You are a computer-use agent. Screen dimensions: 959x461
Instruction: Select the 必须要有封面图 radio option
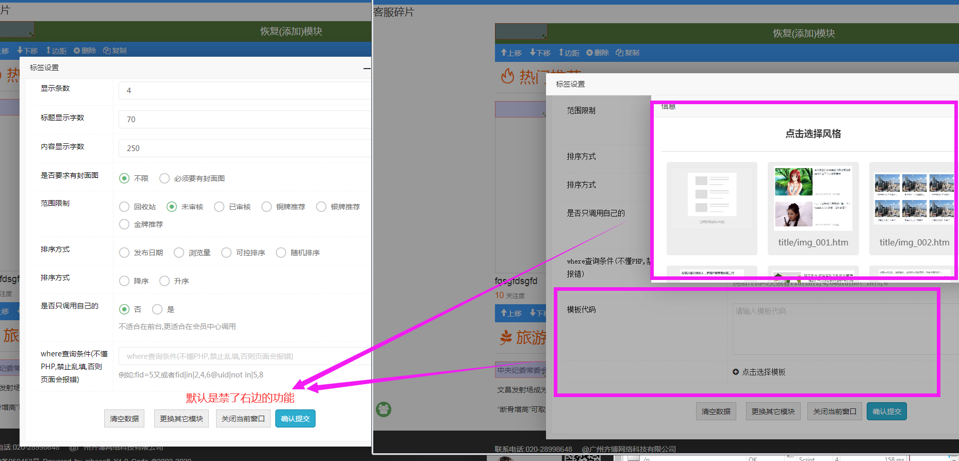tap(164, 178)
